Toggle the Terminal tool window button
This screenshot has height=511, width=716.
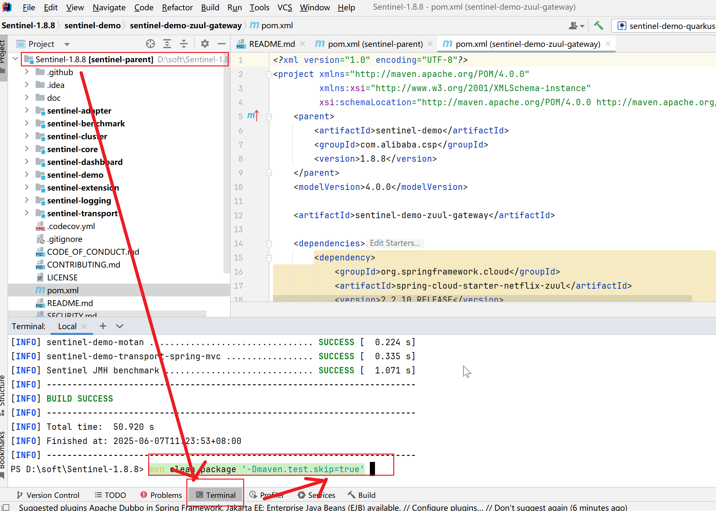coord(216,495)
